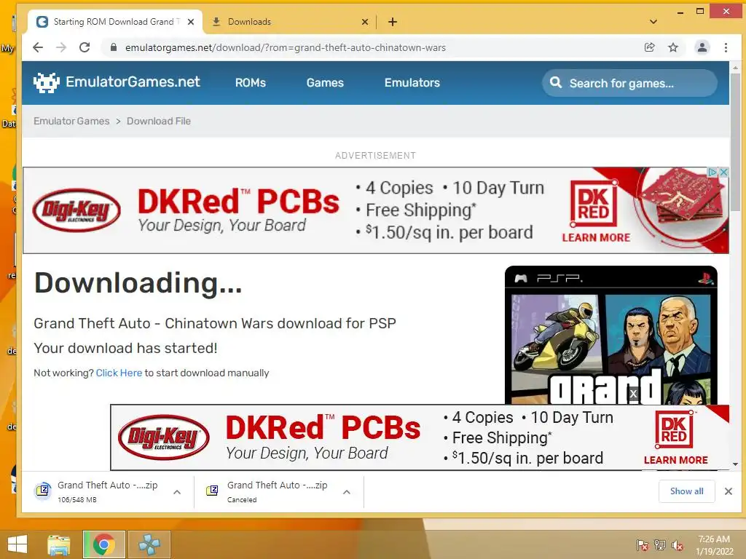Close the Starting ROM Download tab
The width and height of the screenshot is (746, 559).
coord(191,22)
